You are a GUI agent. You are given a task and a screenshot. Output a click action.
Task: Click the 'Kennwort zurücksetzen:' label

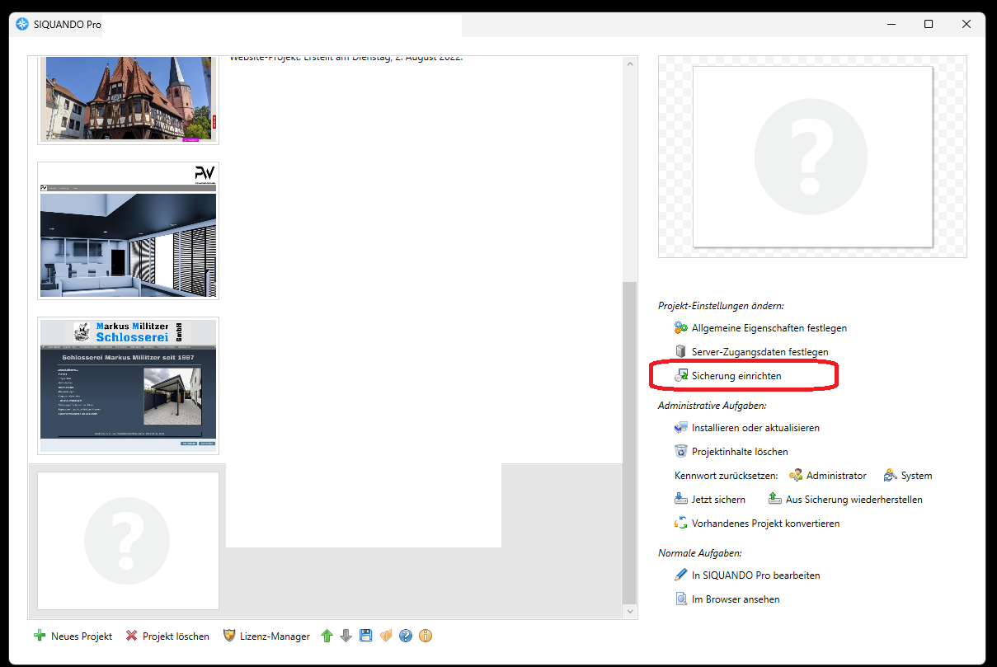(727, 476)
